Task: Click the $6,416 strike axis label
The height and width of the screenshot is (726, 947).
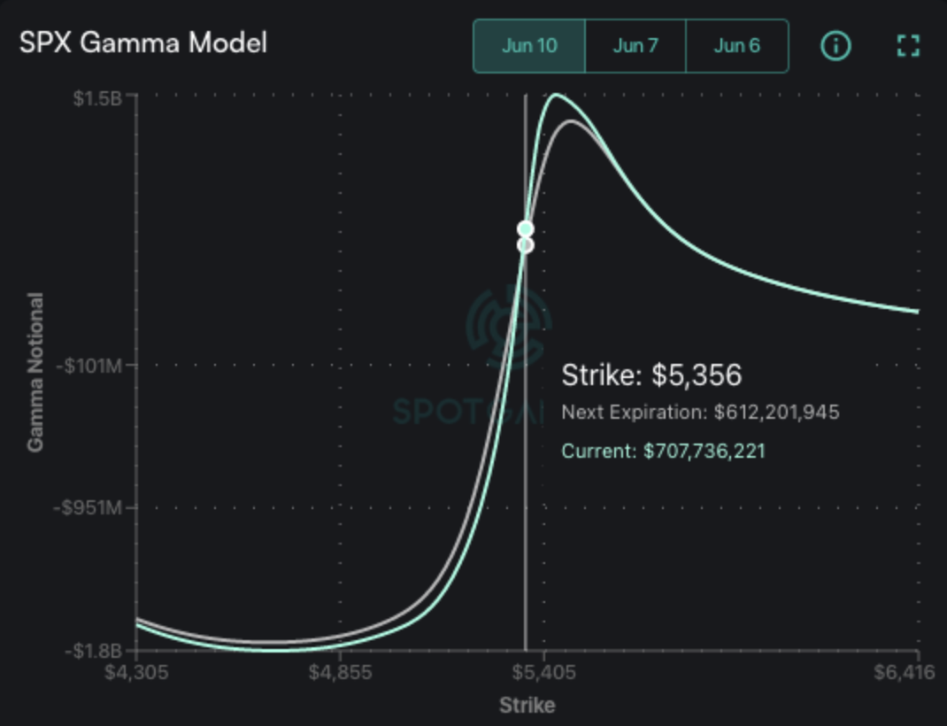Action: click(x=904, y=673)
